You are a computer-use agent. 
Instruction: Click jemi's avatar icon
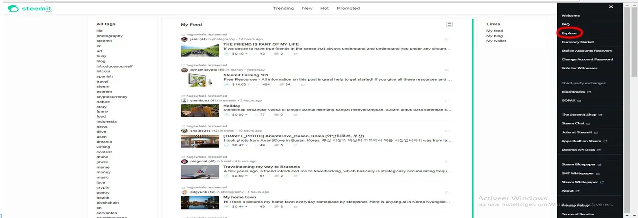point(184,39)
